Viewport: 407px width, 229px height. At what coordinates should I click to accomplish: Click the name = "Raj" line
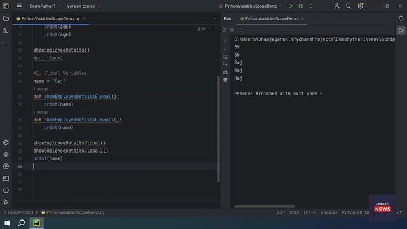(x=50, y=81)
